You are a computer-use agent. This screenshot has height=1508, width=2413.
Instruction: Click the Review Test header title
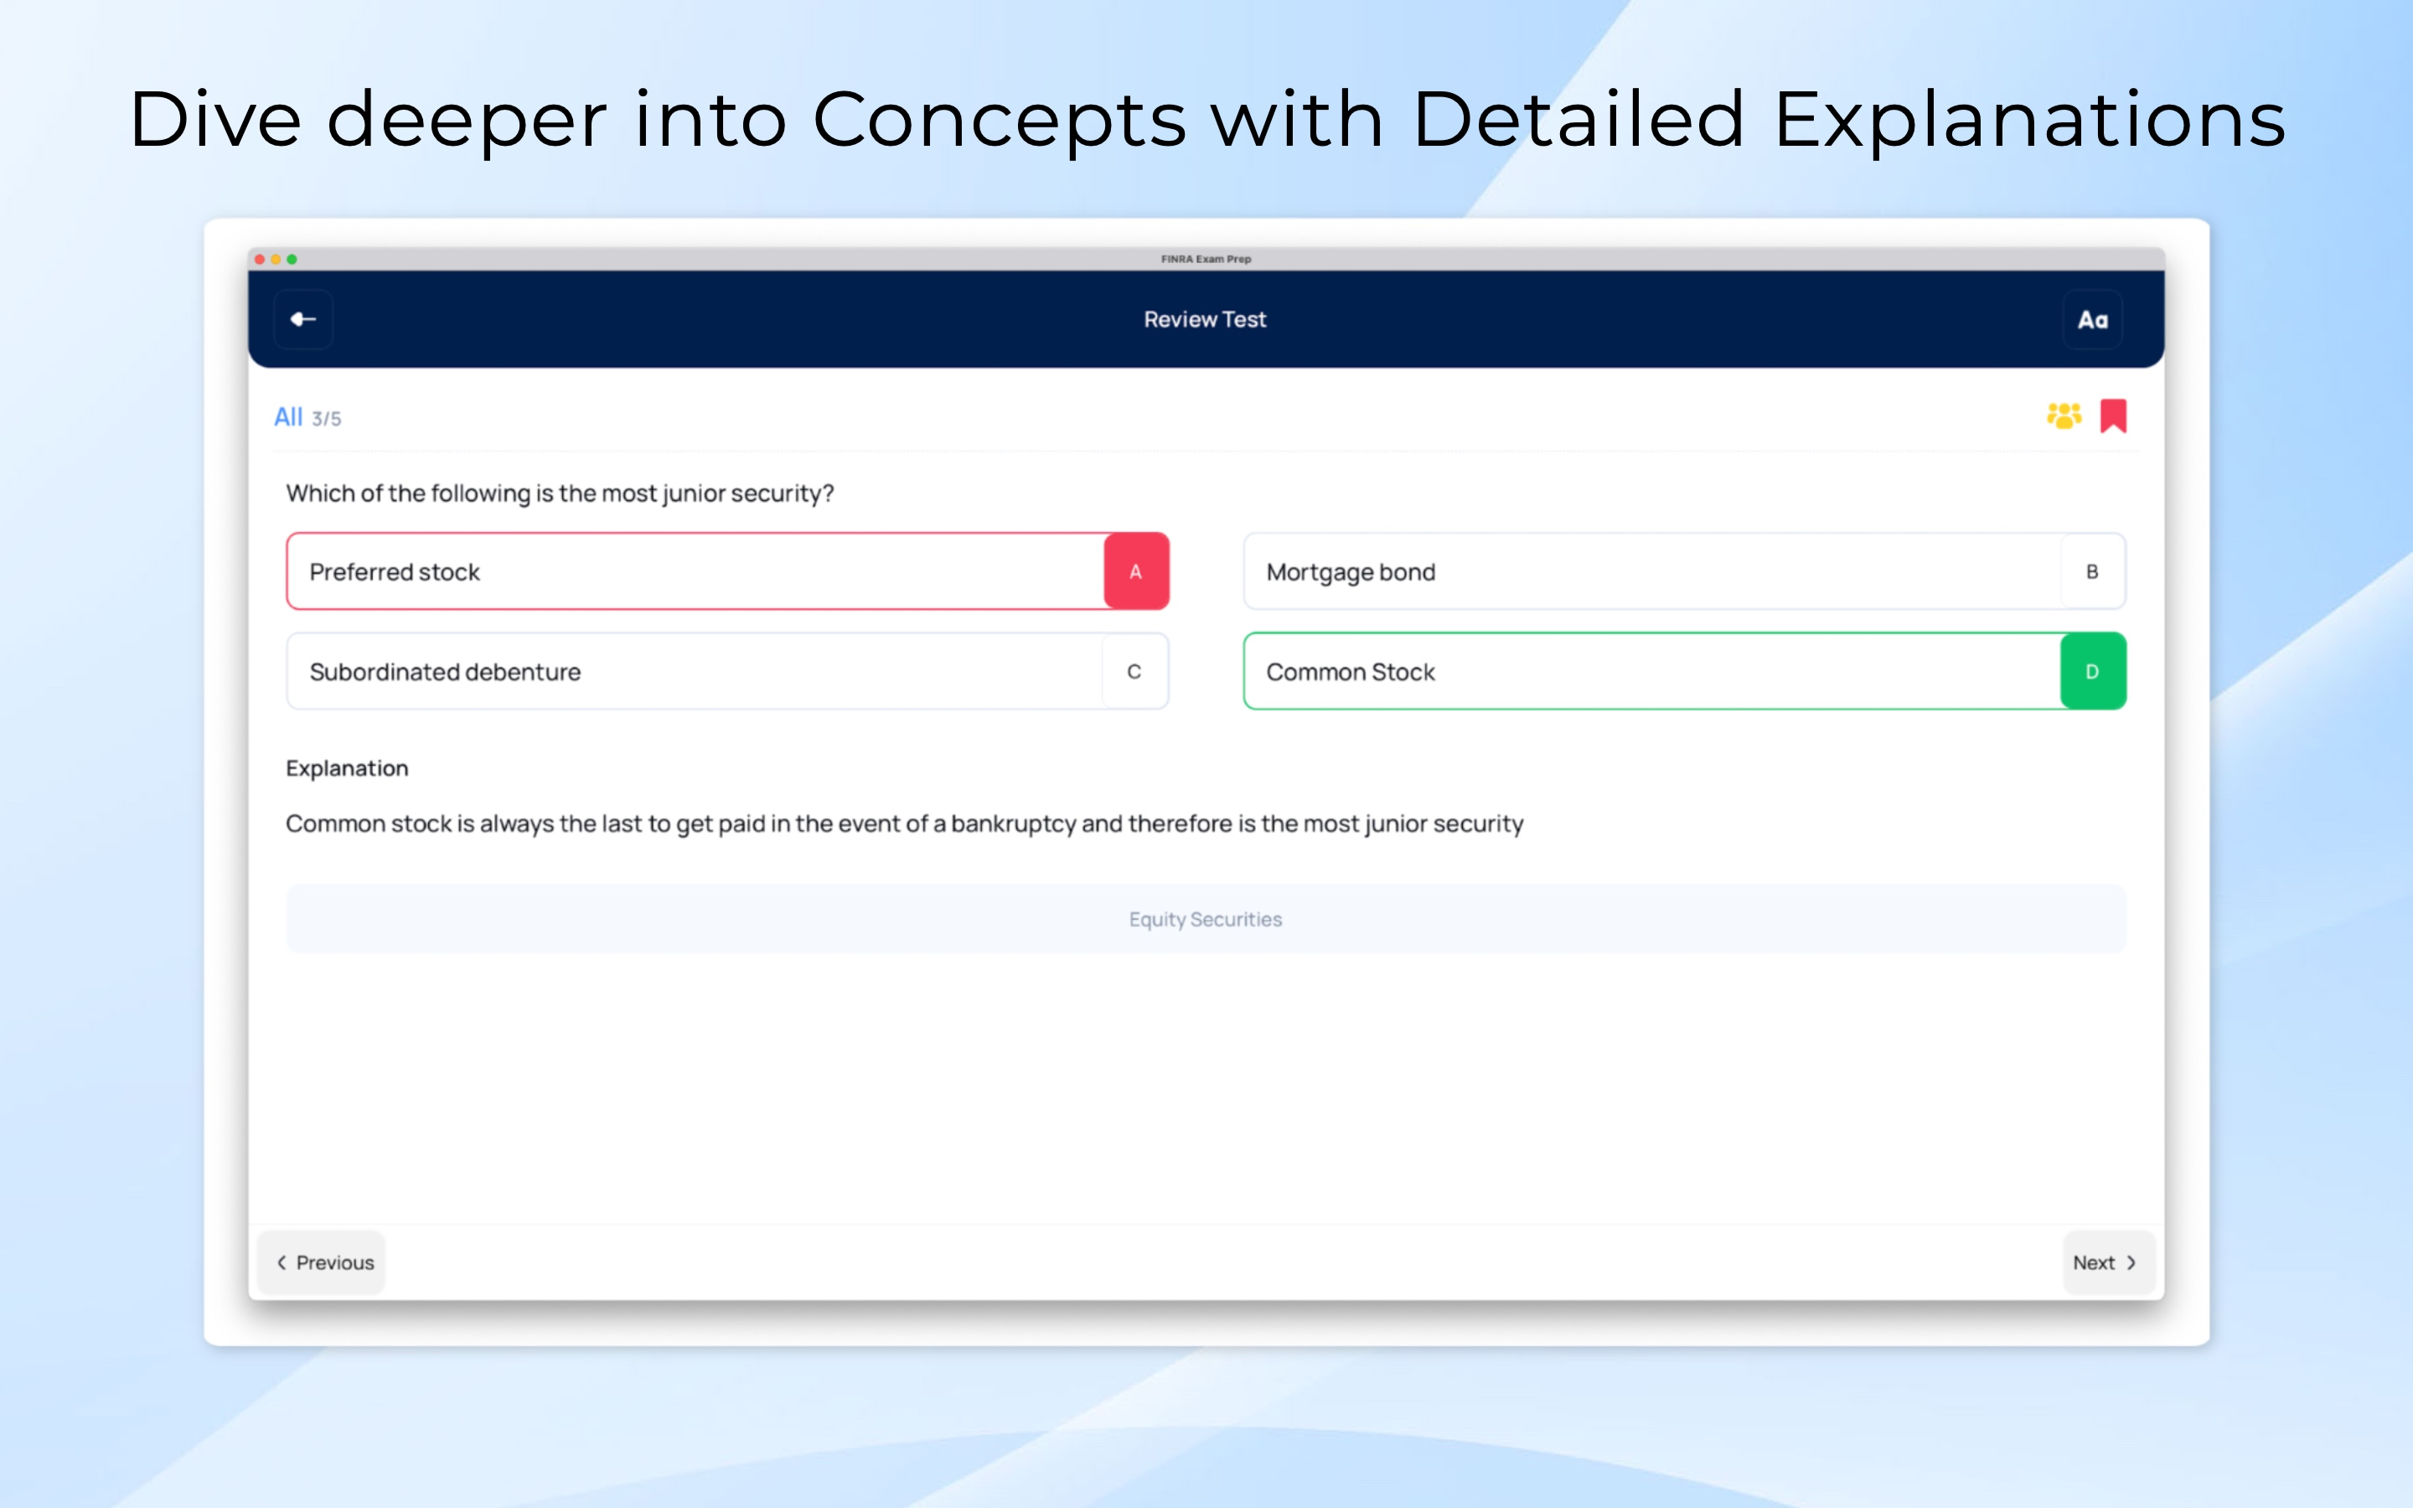(1206, 319)
